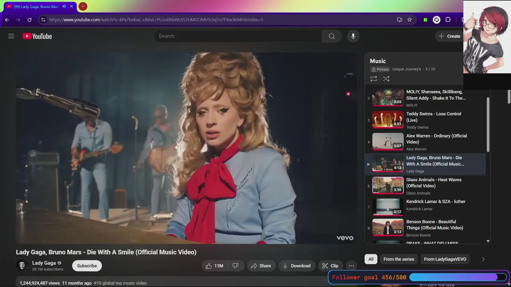Select 'Alex Warren - Ordinary (Official Video)' title
Image resolution: width=511 pixels, height=287 pixels.
click(x=436, y=139)
